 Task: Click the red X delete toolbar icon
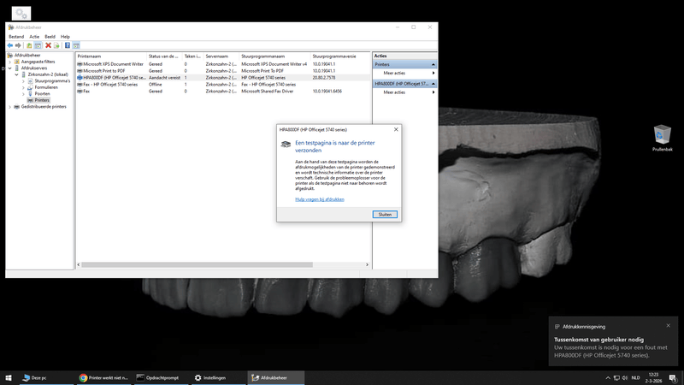49,45
